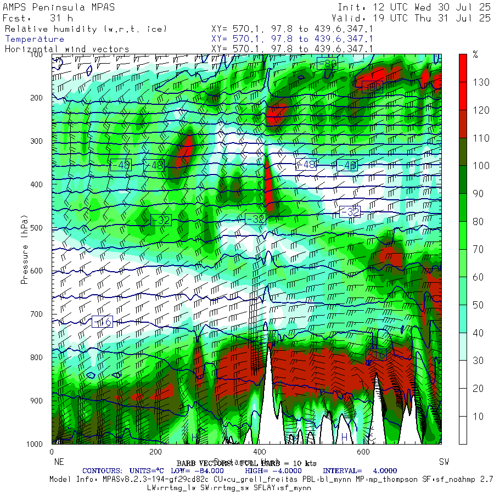Click the colorbar segment between 90 and 100
Viewport: 494px width, 494px height.
pos(463,179)
